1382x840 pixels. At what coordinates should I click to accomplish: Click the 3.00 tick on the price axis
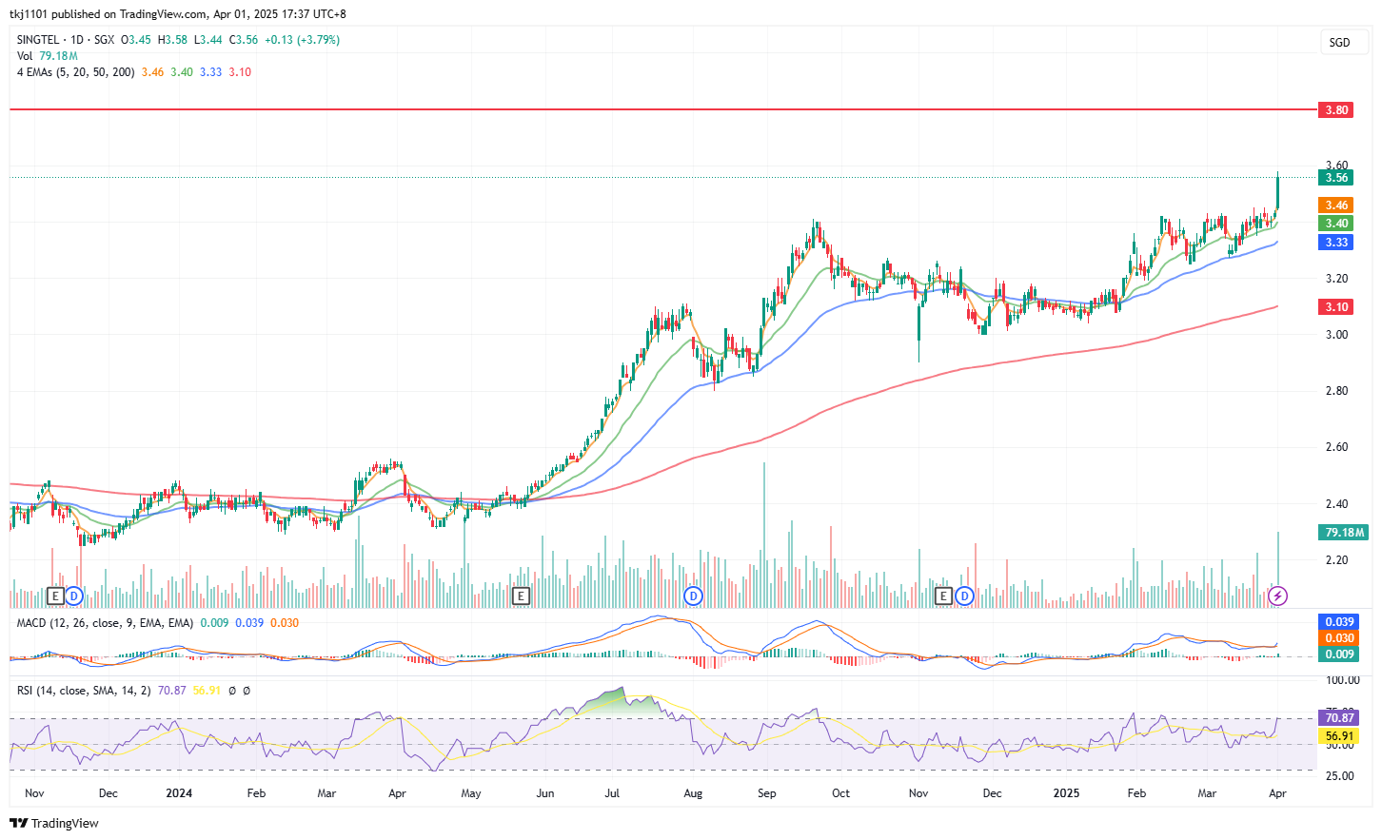pos(1336,335)
